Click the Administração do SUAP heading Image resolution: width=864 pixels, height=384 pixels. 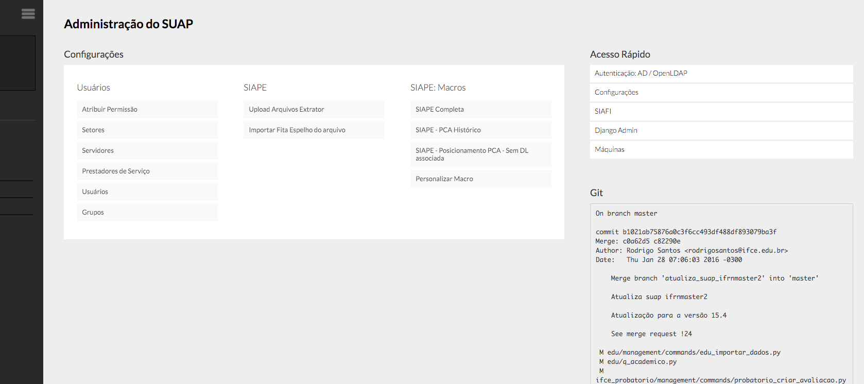point(129,24)
